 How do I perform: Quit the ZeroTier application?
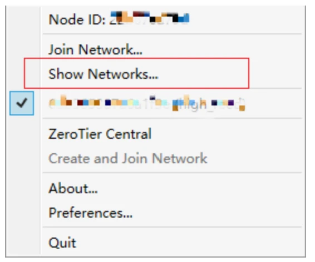[x=156, y=243]
